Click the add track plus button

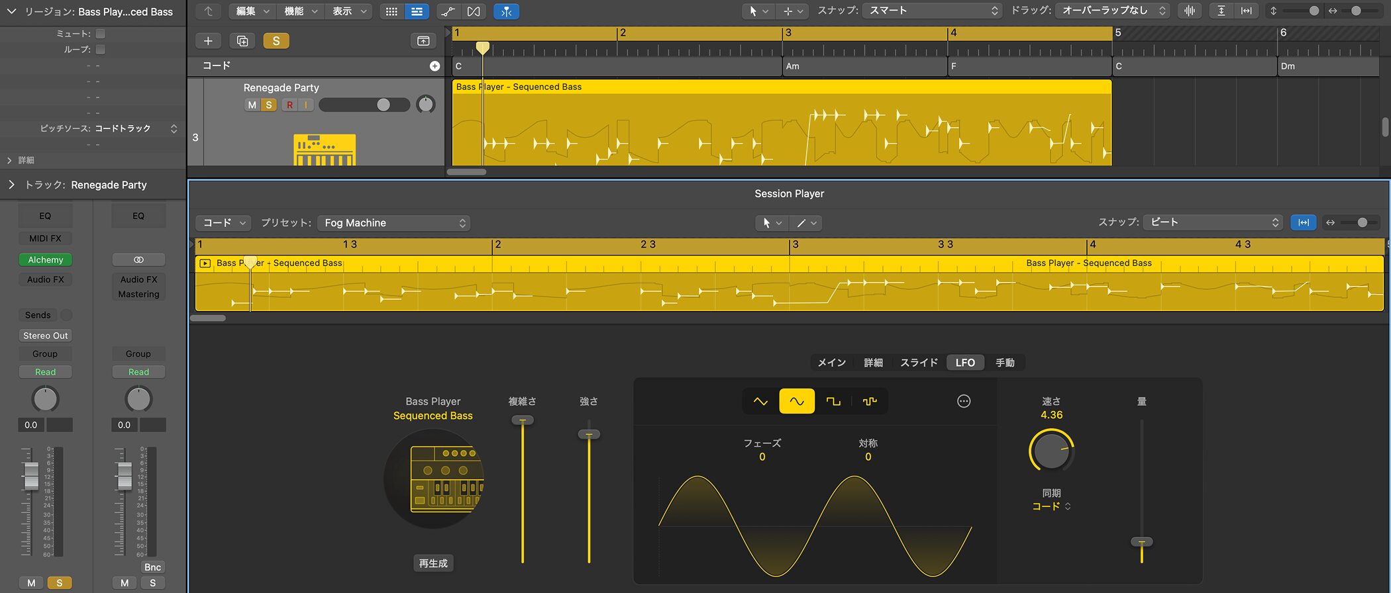[x=208, y=41]
